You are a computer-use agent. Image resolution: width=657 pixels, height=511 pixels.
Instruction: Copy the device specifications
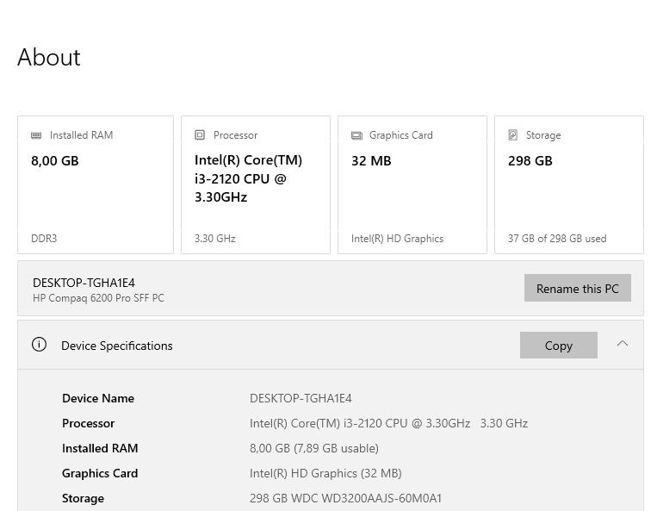click(558, 345)
